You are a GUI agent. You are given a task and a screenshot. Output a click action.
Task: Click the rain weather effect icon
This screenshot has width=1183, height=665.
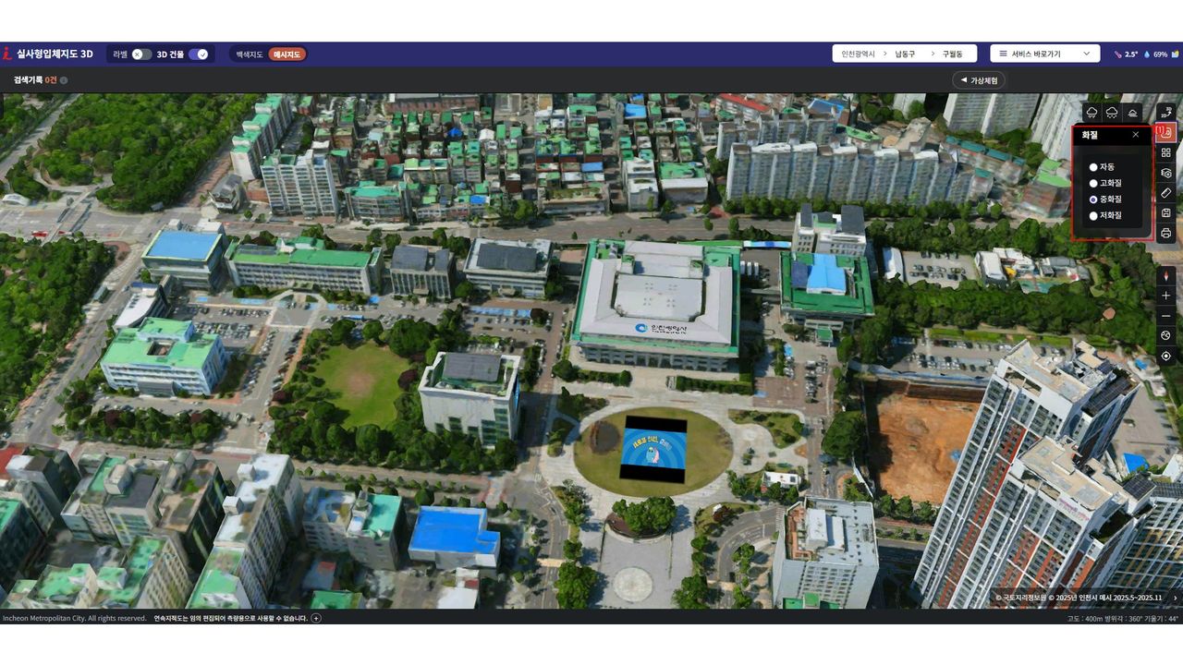(1092, 113)
